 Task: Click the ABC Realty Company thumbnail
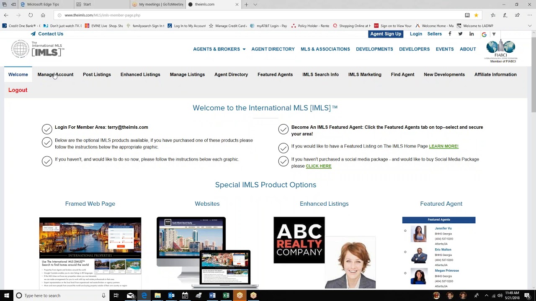coord(299,240)
